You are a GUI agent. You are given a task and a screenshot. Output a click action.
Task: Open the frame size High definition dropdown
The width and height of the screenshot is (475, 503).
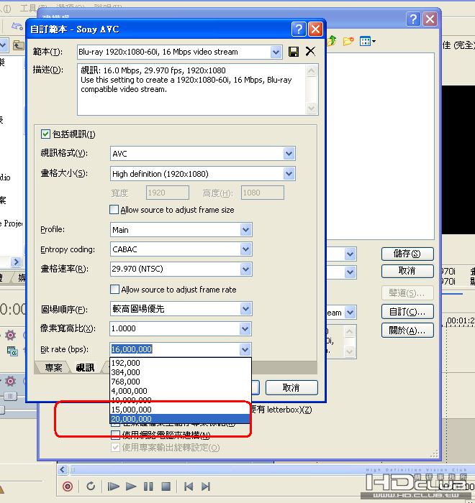[x=289, y=174]
